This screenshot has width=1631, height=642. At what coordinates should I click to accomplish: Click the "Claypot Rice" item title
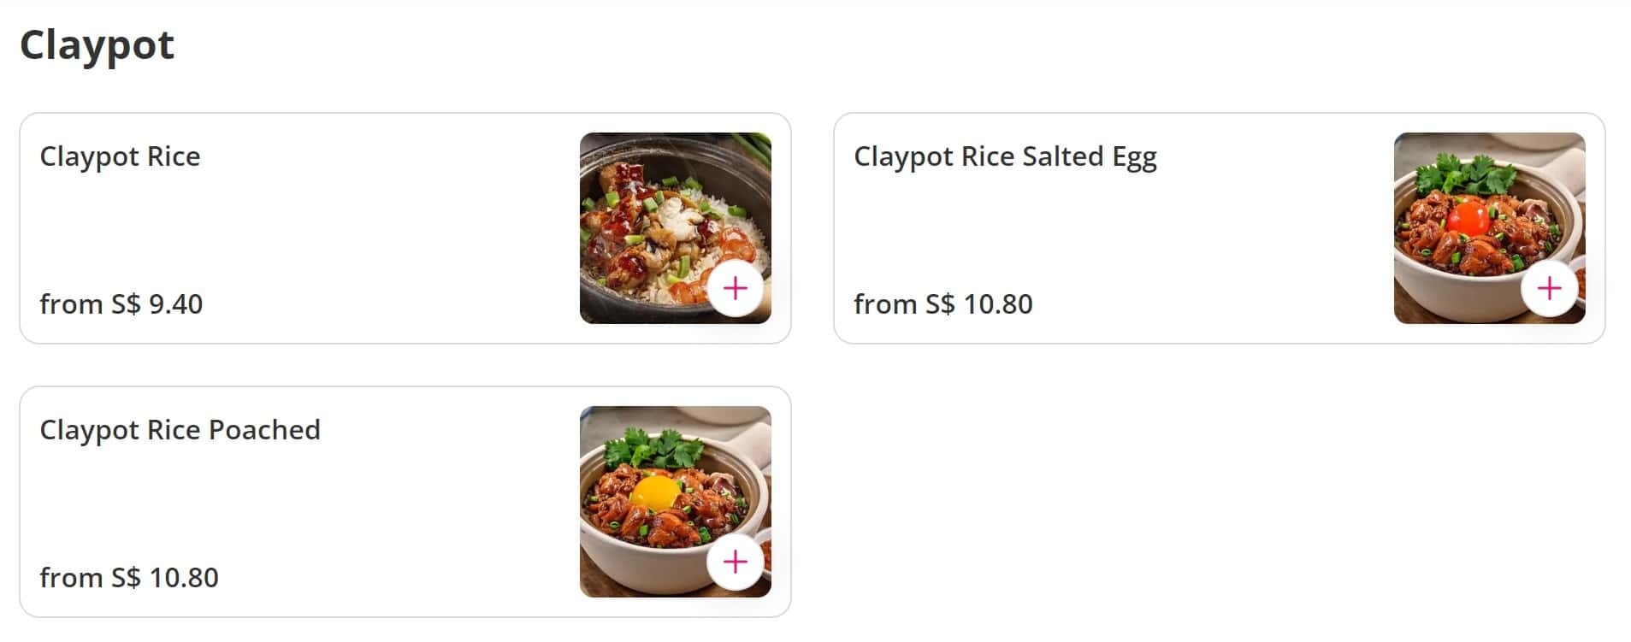coord(120,156)
